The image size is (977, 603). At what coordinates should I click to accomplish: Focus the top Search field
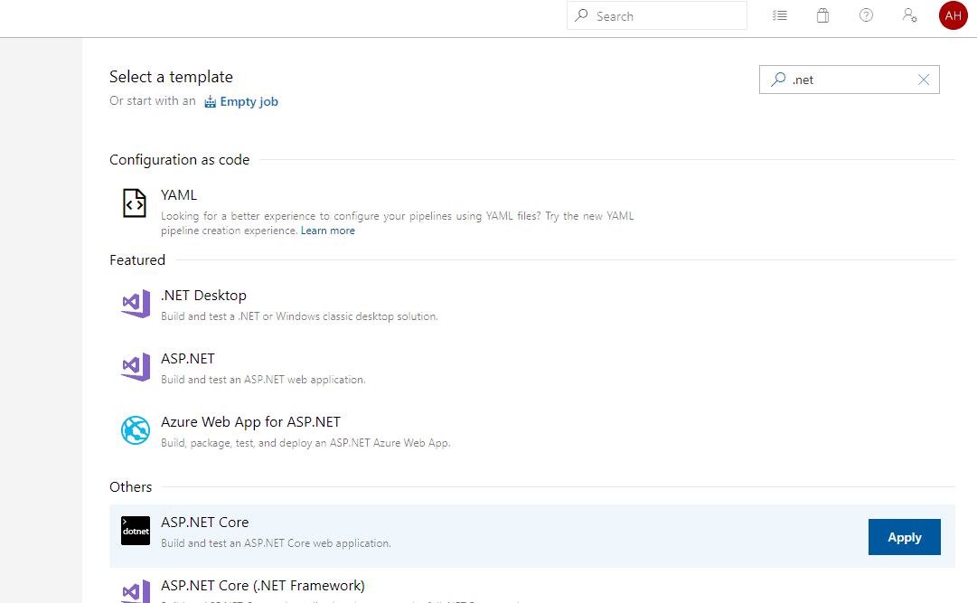point(657,15)
